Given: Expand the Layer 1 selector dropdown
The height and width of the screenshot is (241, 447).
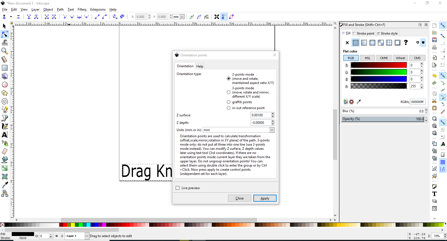Looking at the screenshot, I should [87, 236].
